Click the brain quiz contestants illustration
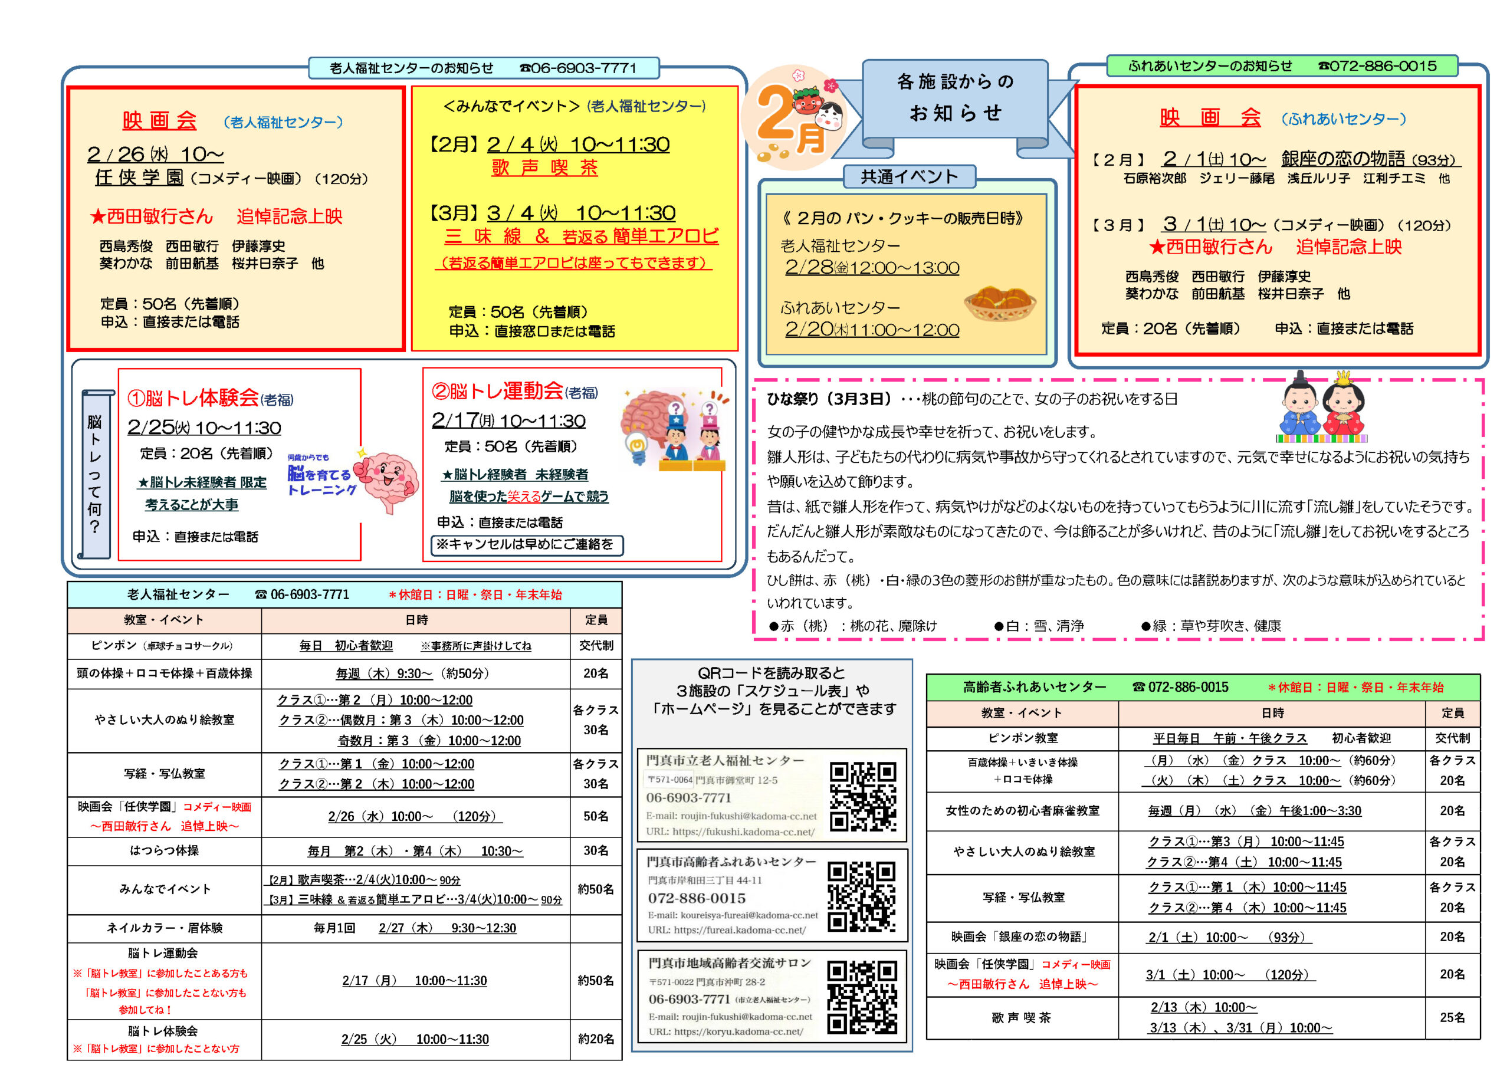Image resolution: width=1510 pixels, height=1068 pixels. tap(675, 431)
